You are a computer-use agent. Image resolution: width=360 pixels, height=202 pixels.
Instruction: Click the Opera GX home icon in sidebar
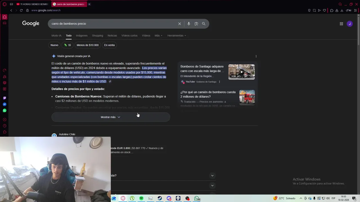(4, 17)
